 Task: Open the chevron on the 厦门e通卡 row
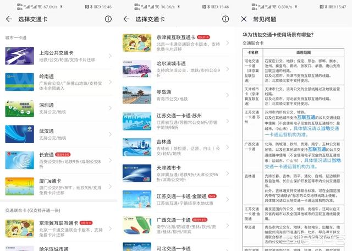coord(110,186)
